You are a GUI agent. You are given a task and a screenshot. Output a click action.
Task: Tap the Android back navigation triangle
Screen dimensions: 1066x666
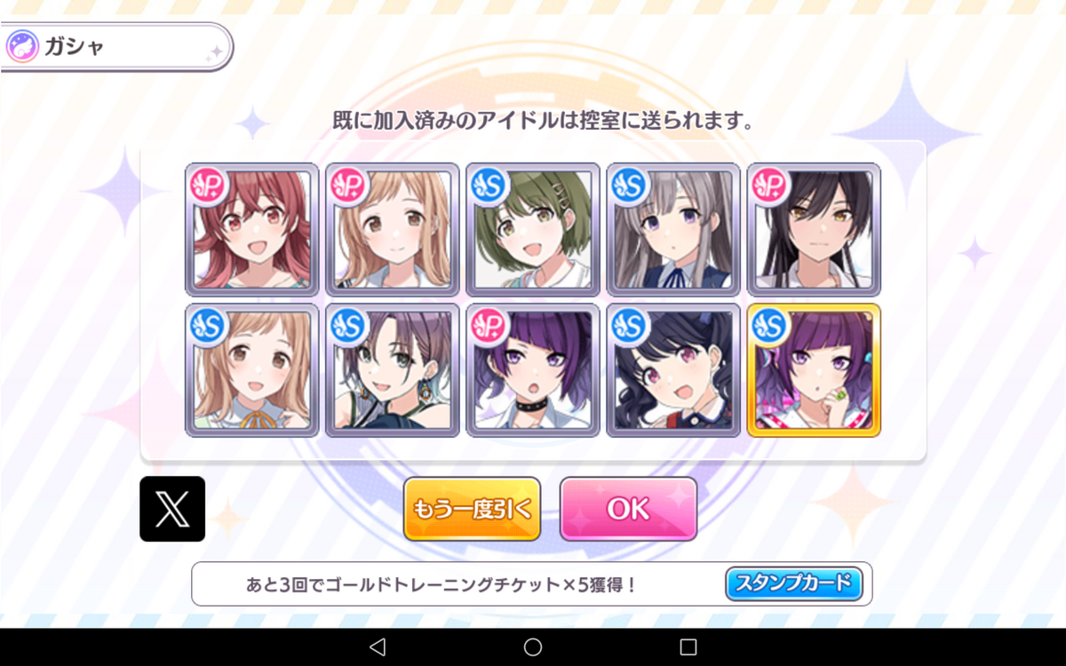pyautogui.click(x=378, y=646)
